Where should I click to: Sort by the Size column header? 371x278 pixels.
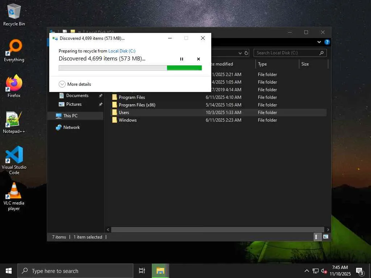point(313,64)
